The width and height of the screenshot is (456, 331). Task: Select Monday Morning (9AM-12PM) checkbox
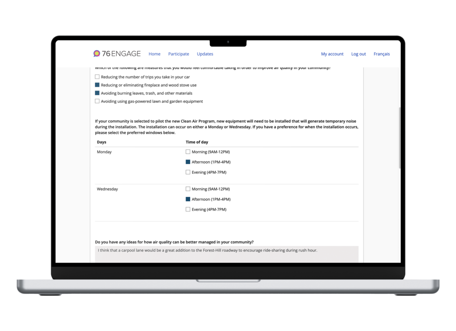click(x=188, y=152)
